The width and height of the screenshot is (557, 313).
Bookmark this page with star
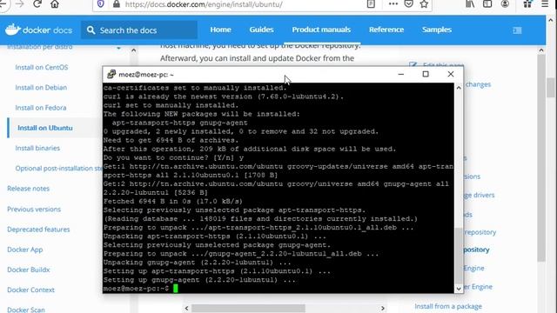[424, 4]
